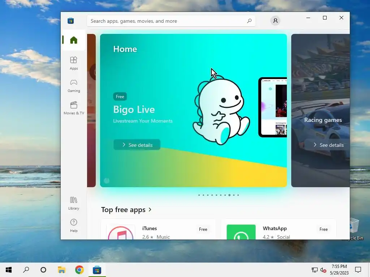Open the Help page

(74, 225)
